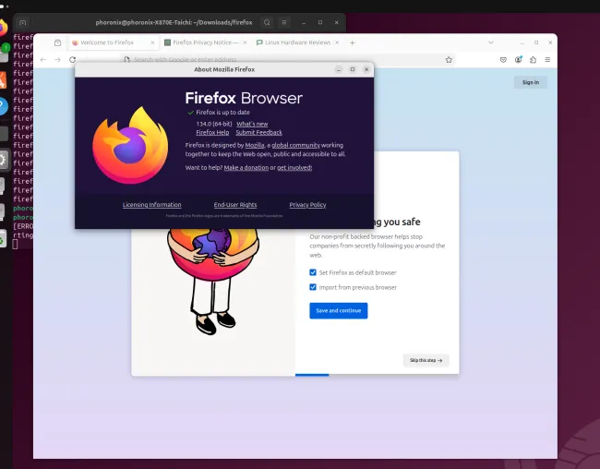Follow the global community link
600x469 pixels.
coord(295,145)
